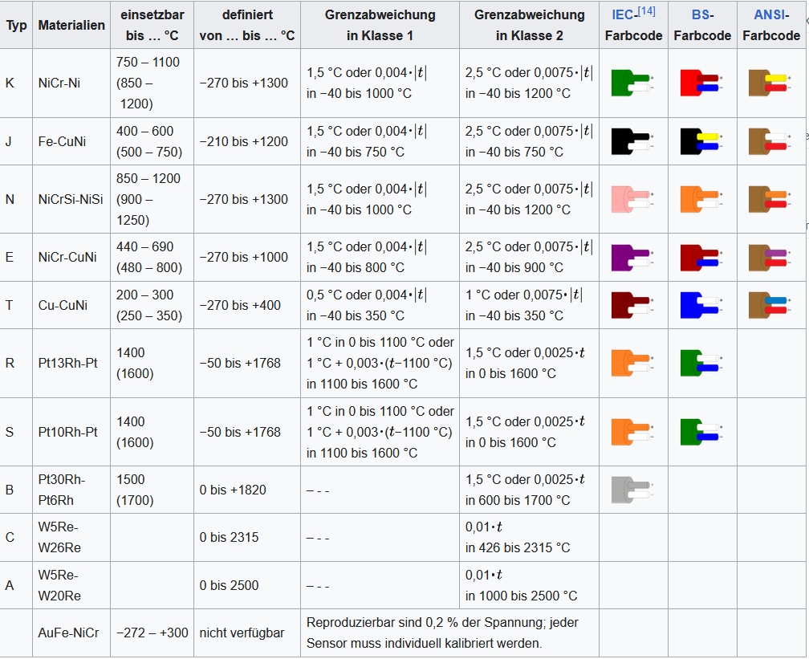Click the BS color code icon for type J
This screenshot has width=809, height=659.
click(701, 141)
